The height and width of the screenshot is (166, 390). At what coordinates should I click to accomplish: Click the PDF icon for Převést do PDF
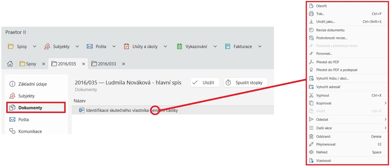tap(311, 62)
